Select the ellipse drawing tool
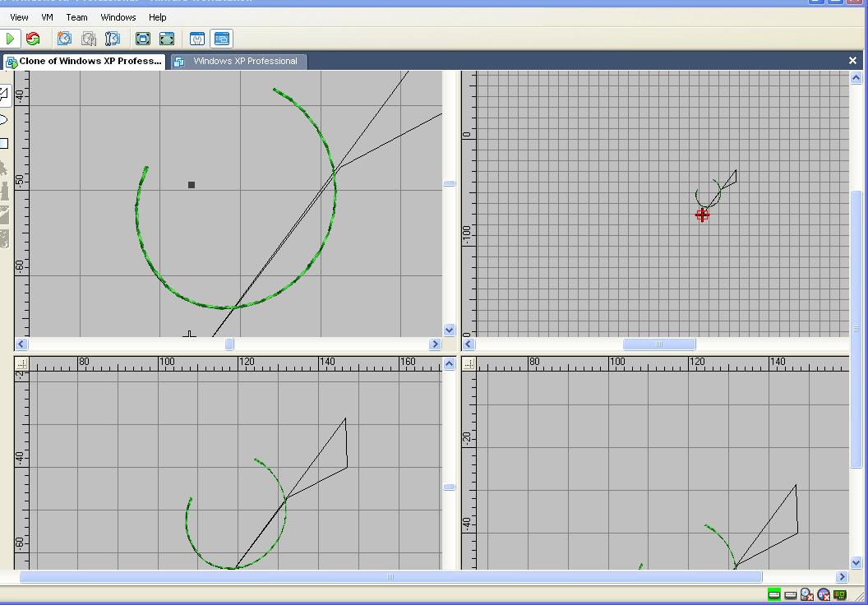The image size is (868, 605). tap(3, 120)
